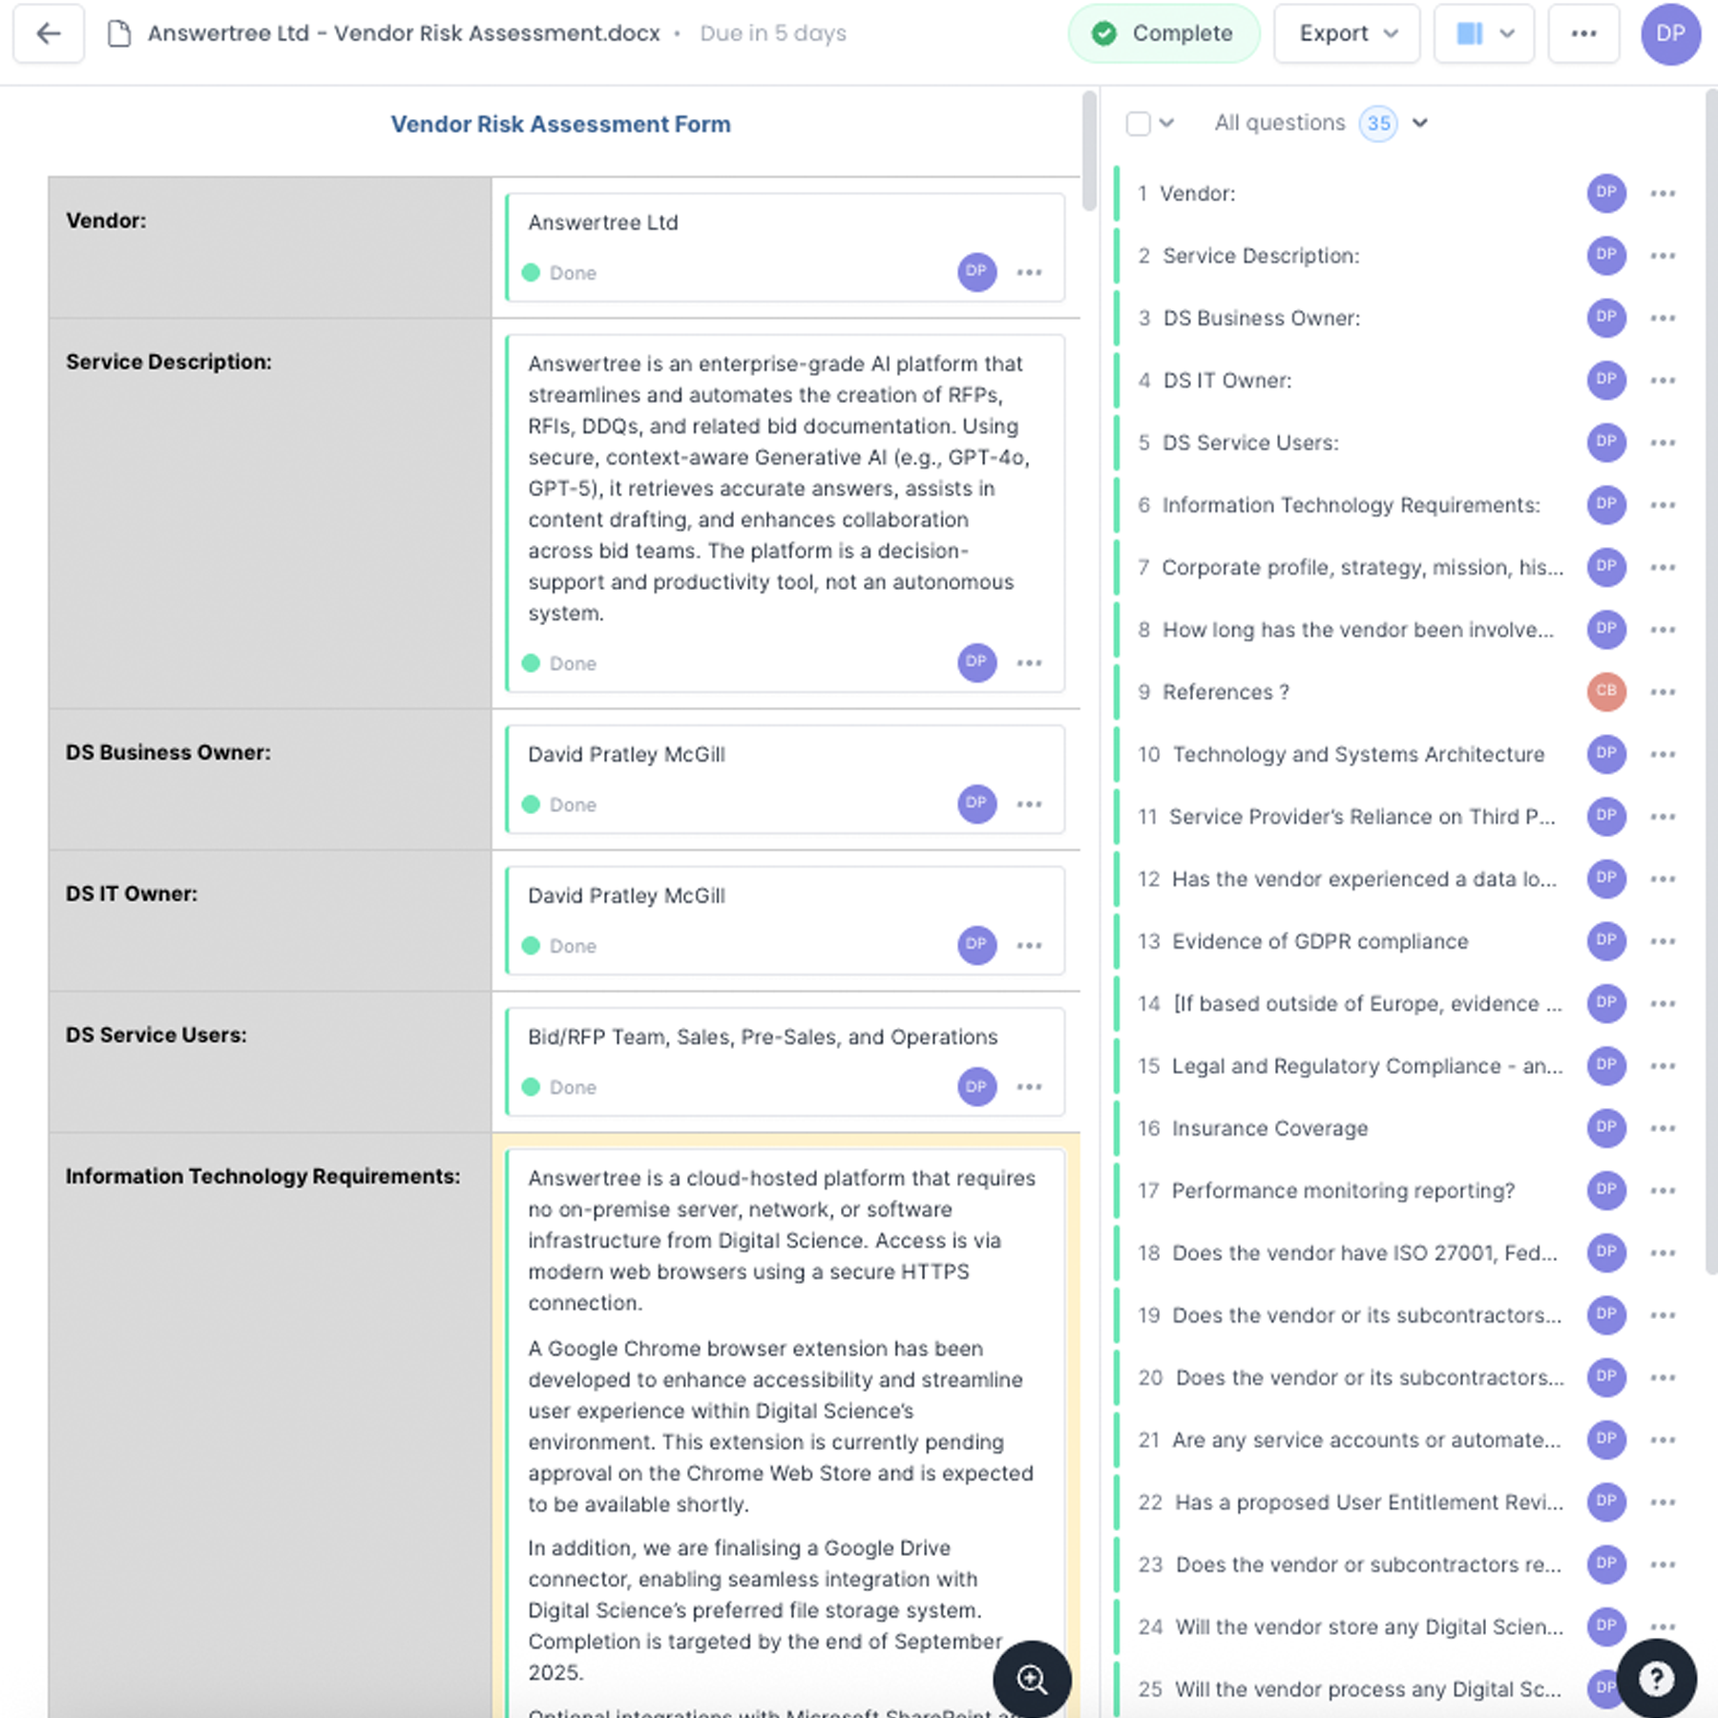Click DP avatar for question 17 Performance monitoring
The height and width of the screenshot is (1718, 1718).
(1606, 1190)
